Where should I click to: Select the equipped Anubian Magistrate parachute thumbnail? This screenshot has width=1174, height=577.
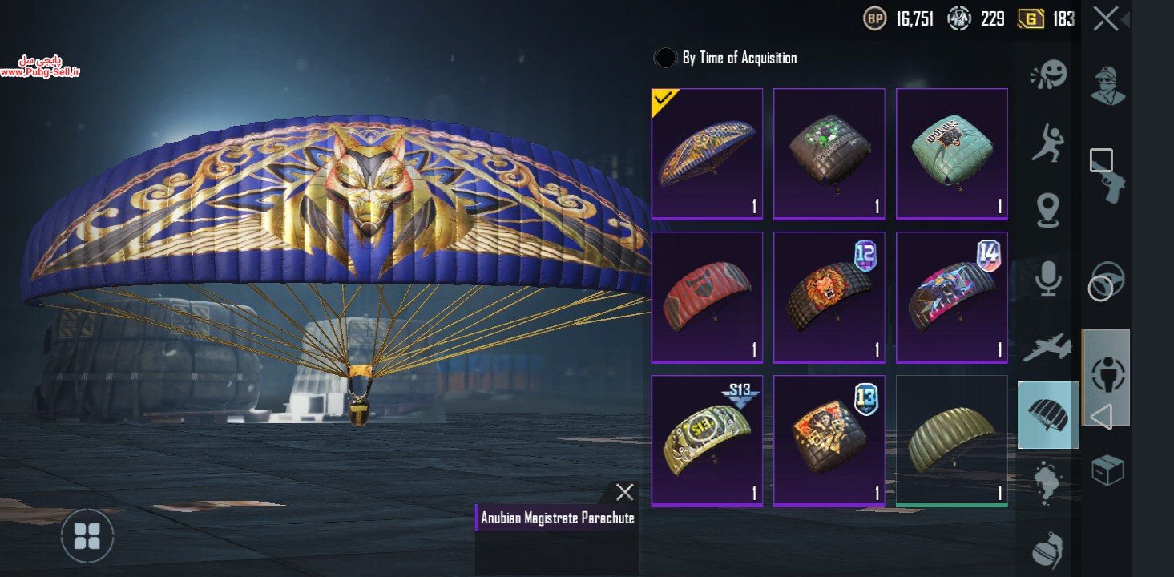[707, 154]
